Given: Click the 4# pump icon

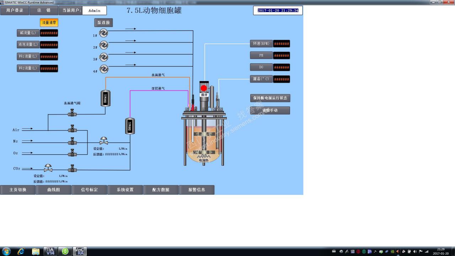Looking at the screenshot, I should coord(103,69).
